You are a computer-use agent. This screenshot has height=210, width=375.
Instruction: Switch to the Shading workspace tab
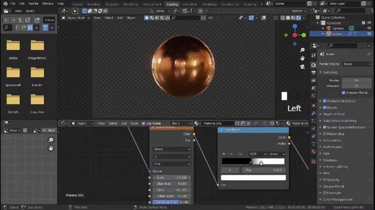172,4
